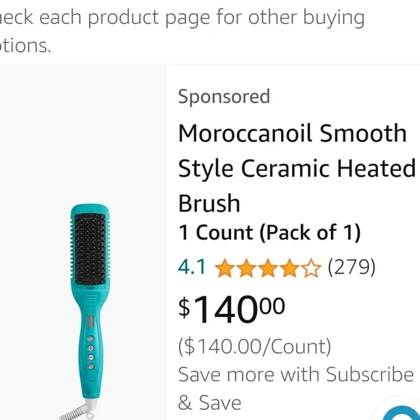The height and width of the screenshot is (420, 420).
Task: Select the 1 Count (Pack of 1) text
Action: (269, 232)
